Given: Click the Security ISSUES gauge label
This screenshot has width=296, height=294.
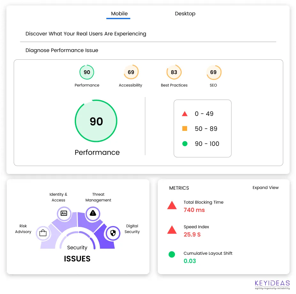Looking at the screenshot, I should pos(77,253).
